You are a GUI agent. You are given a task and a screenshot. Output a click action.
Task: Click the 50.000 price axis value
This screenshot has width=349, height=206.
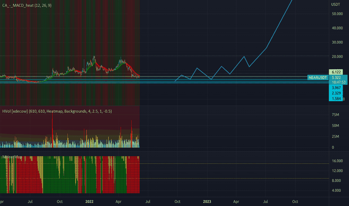click(337, 14)
